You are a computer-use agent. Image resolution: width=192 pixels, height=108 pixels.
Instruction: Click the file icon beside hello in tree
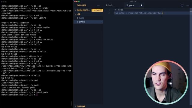click(77, 18)
